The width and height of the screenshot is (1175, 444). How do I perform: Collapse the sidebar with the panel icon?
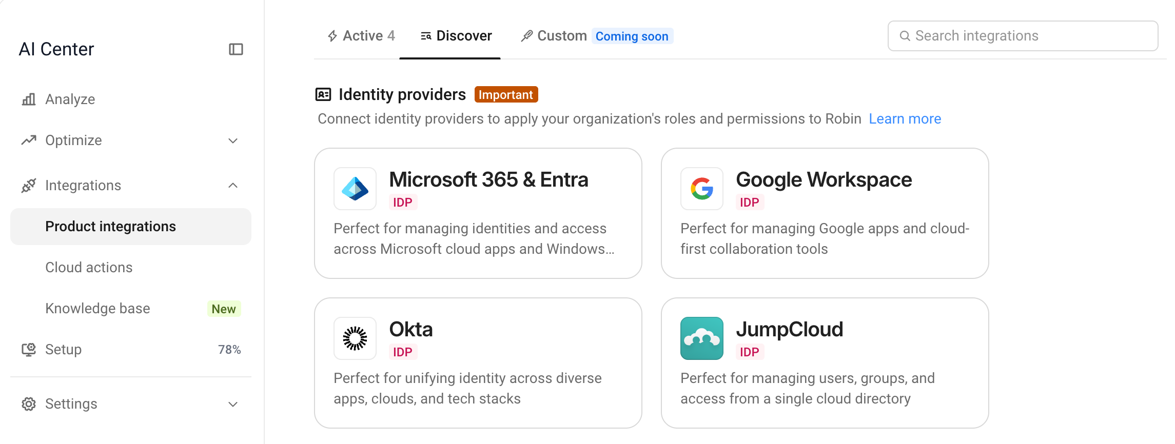pos(236,49)
